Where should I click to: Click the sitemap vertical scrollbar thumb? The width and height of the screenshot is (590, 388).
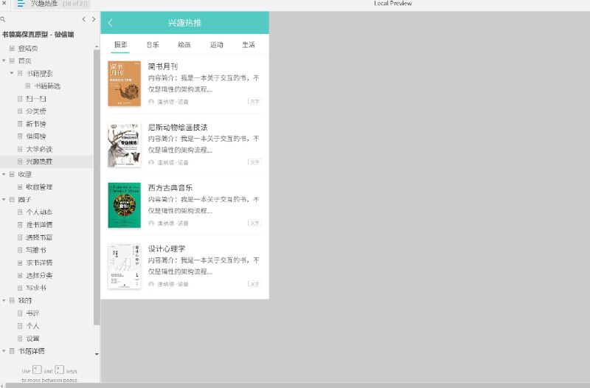tap(97, 187)
